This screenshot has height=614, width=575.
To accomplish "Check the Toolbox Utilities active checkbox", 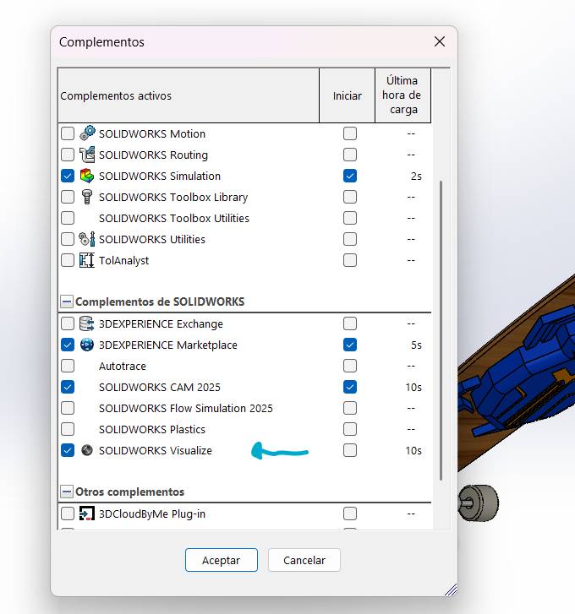I will (68, 218).
